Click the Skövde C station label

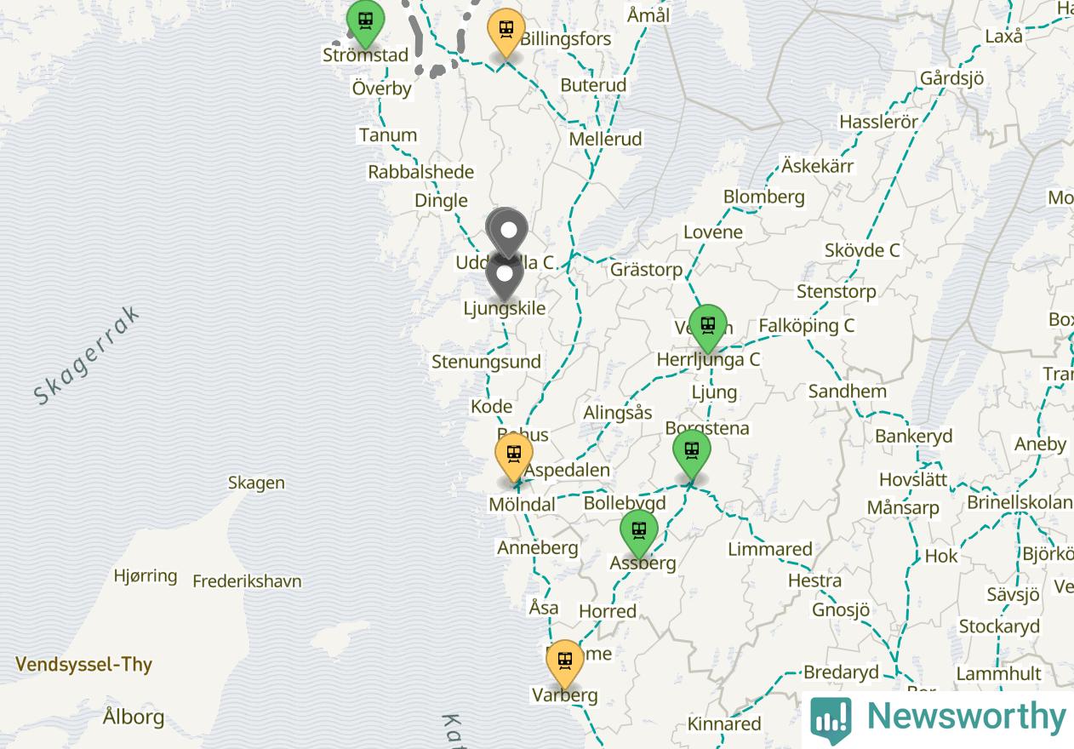coord(861,250)
